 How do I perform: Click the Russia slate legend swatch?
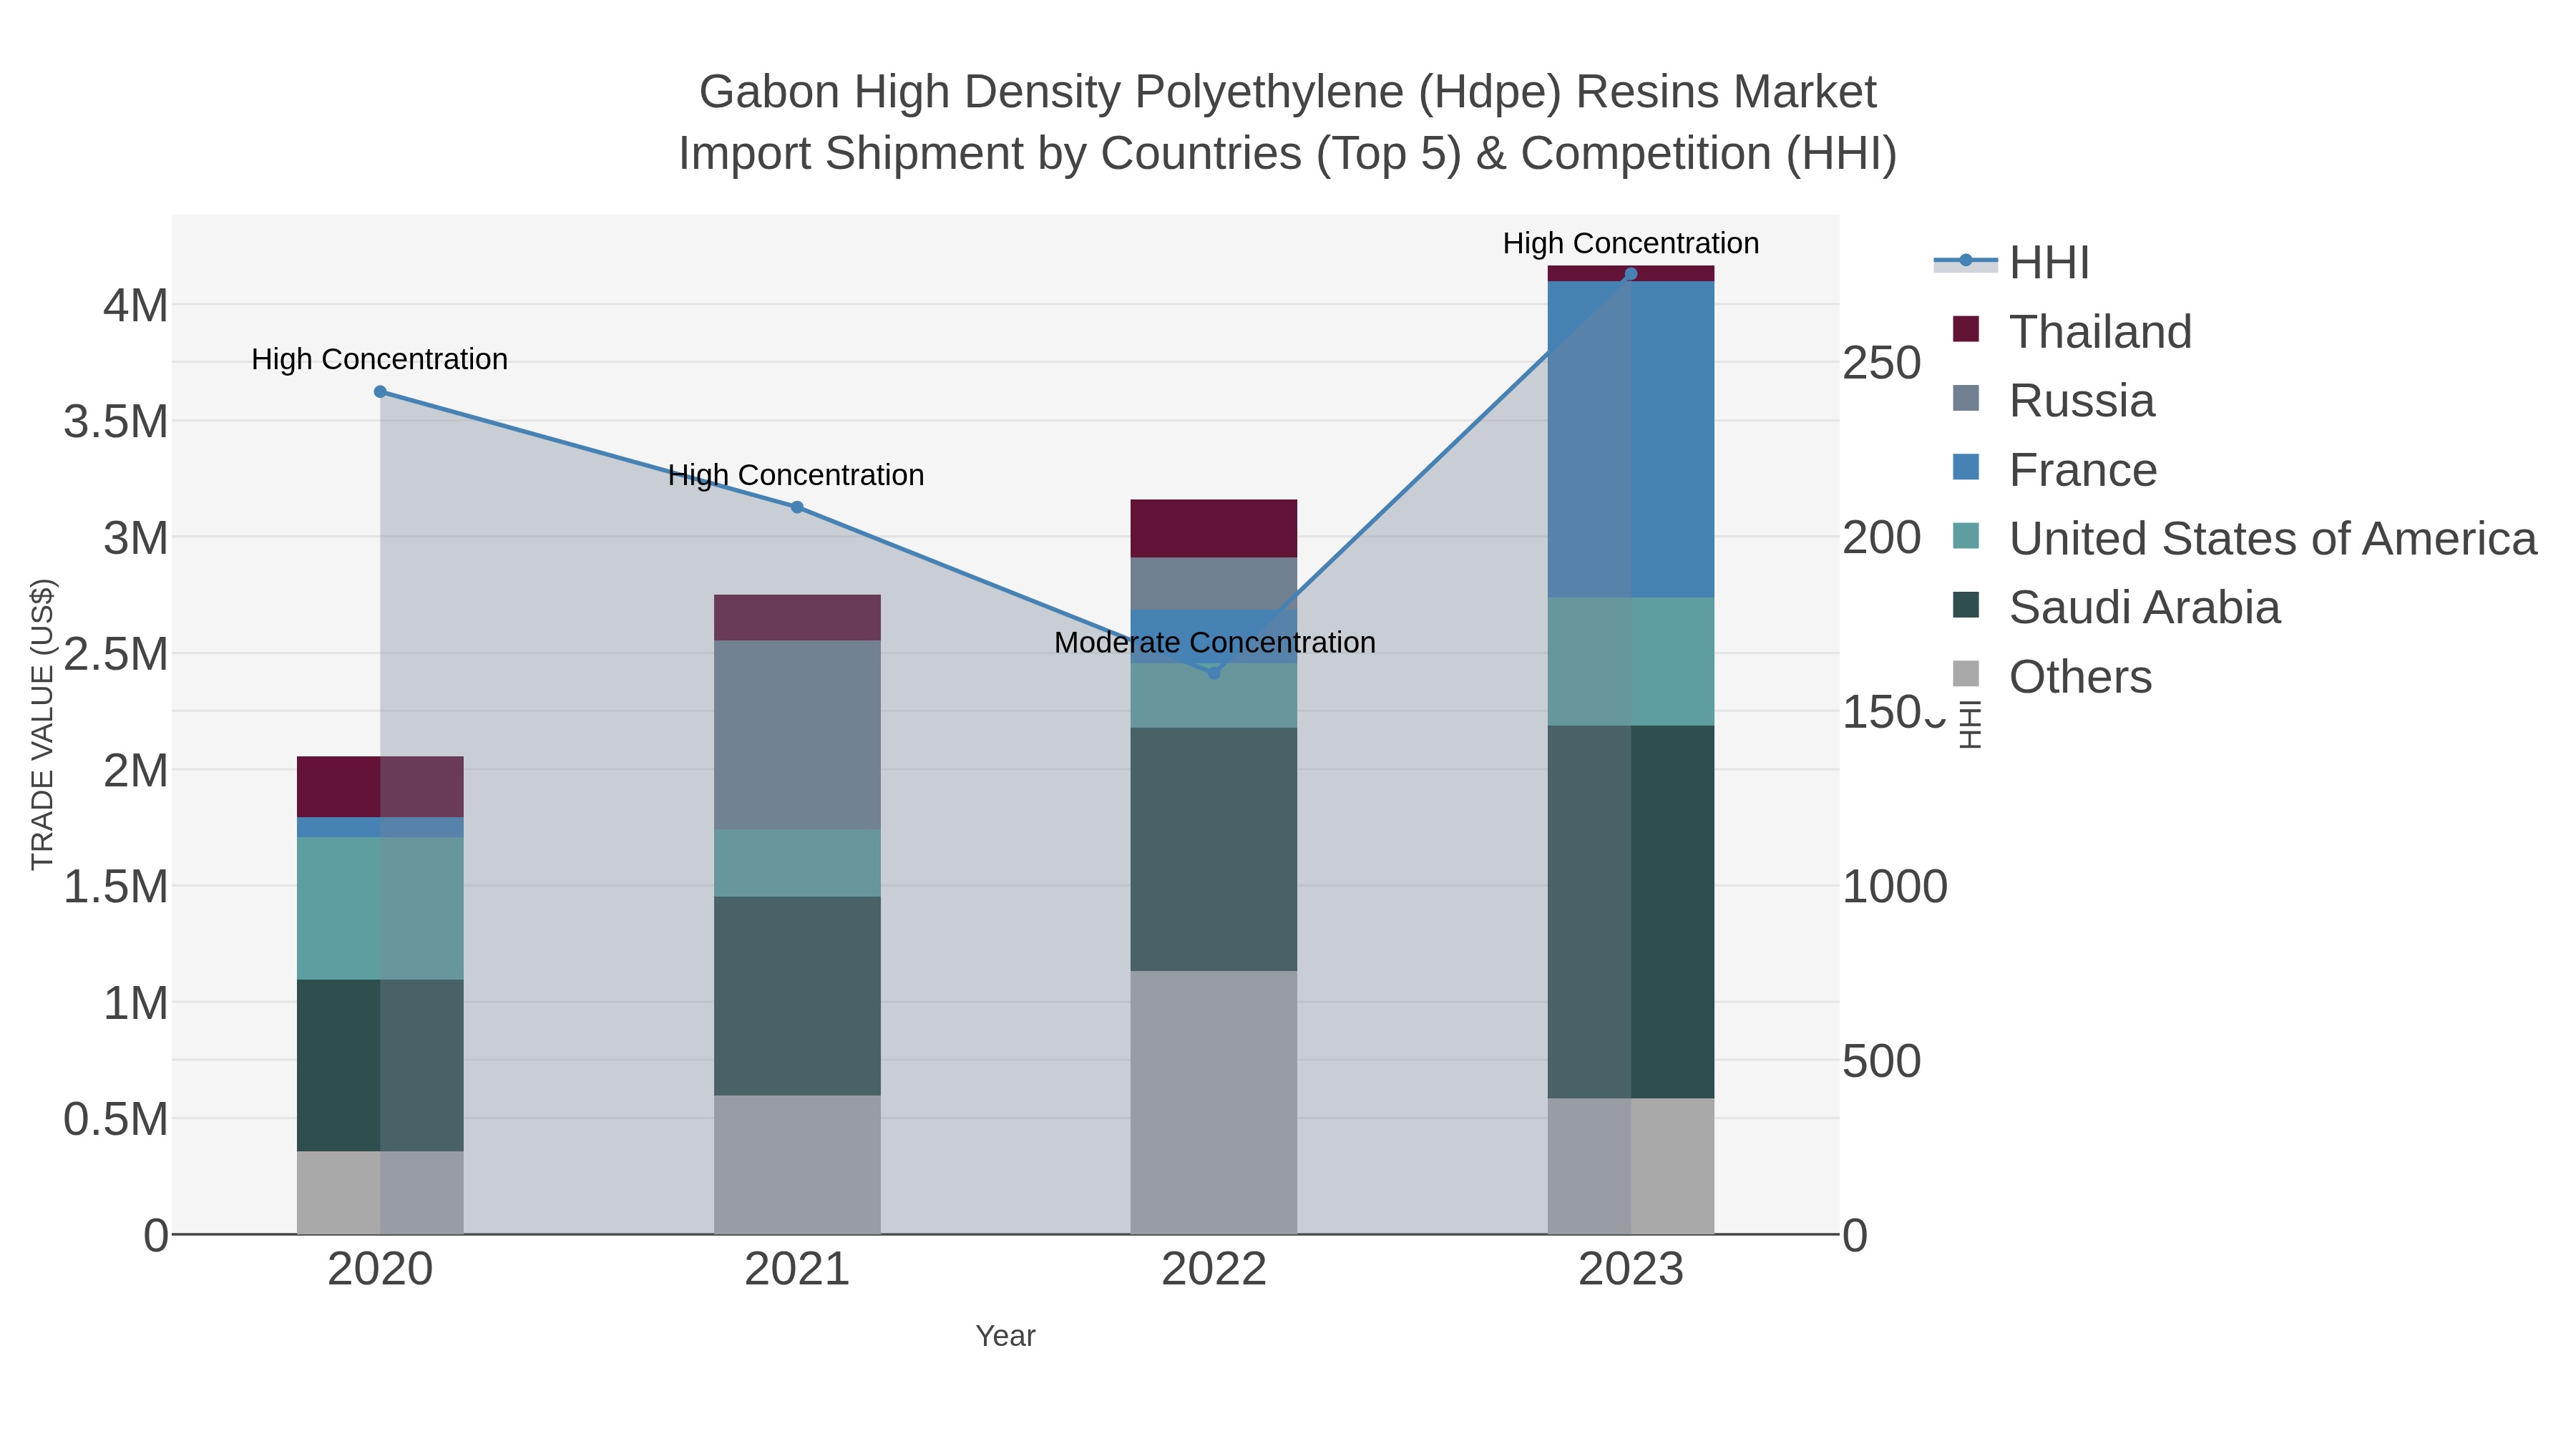pyautogui.click(x=1966, y=398)
